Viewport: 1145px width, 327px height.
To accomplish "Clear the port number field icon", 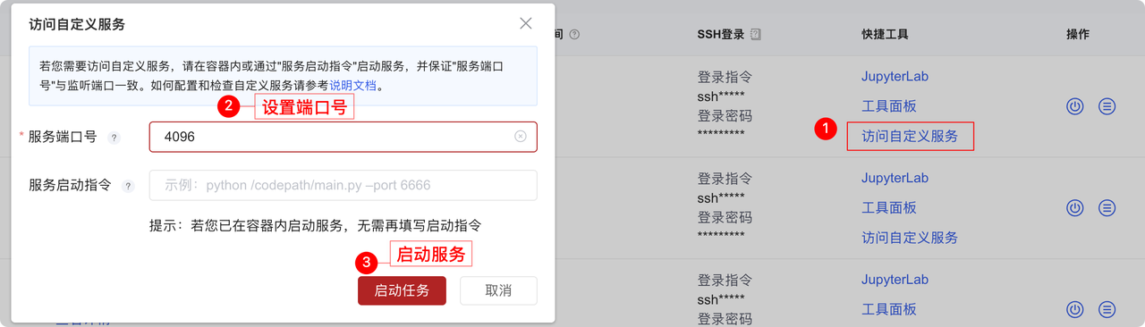I will [520, 137].
